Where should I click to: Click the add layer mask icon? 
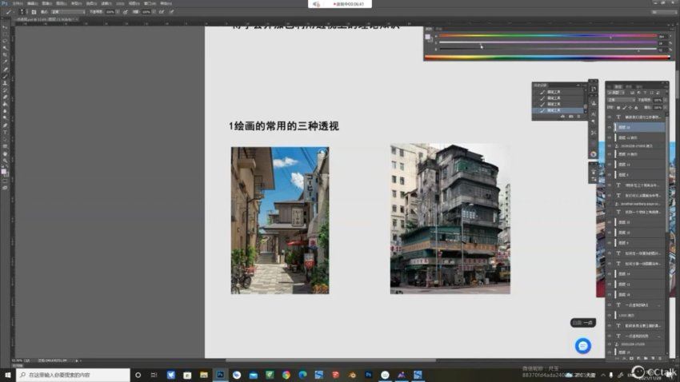pos(631,359)
